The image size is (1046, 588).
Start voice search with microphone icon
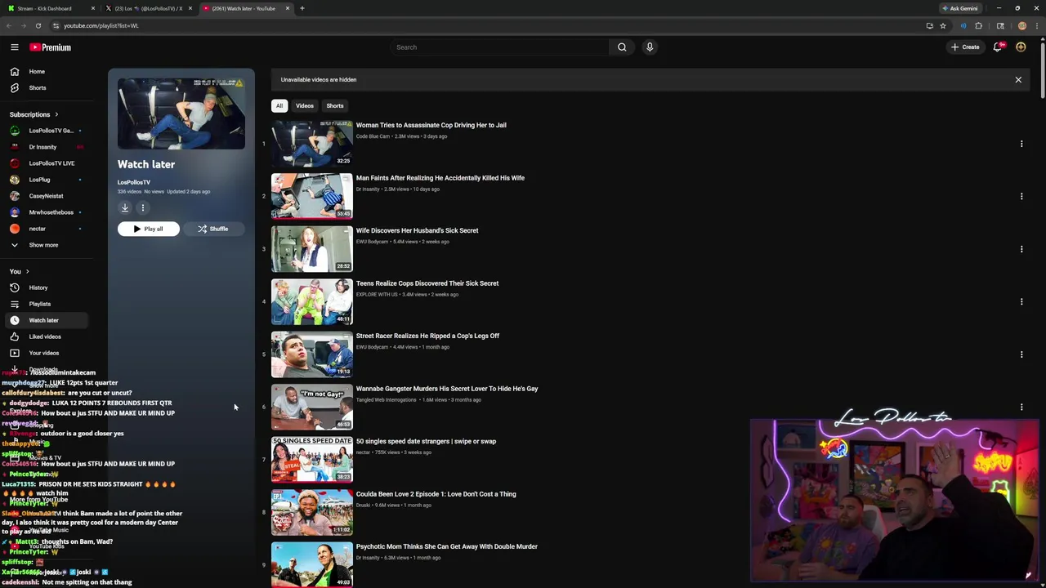(650, 47)
